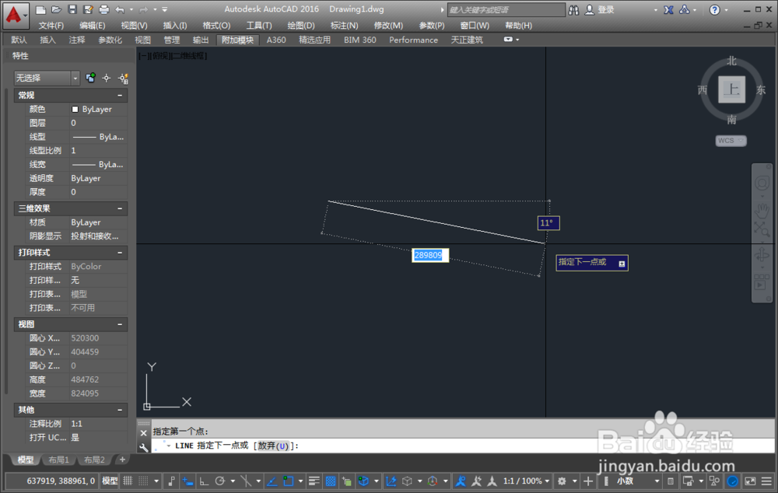Toggle dynamic input in status bar
778x493 pixels.
[x=187, y=481]
